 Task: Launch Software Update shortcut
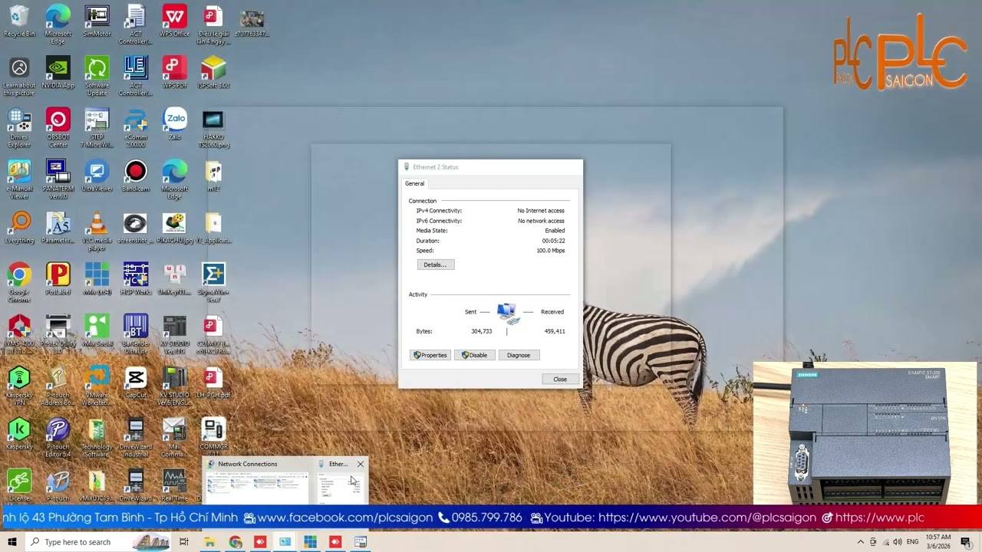97,77
